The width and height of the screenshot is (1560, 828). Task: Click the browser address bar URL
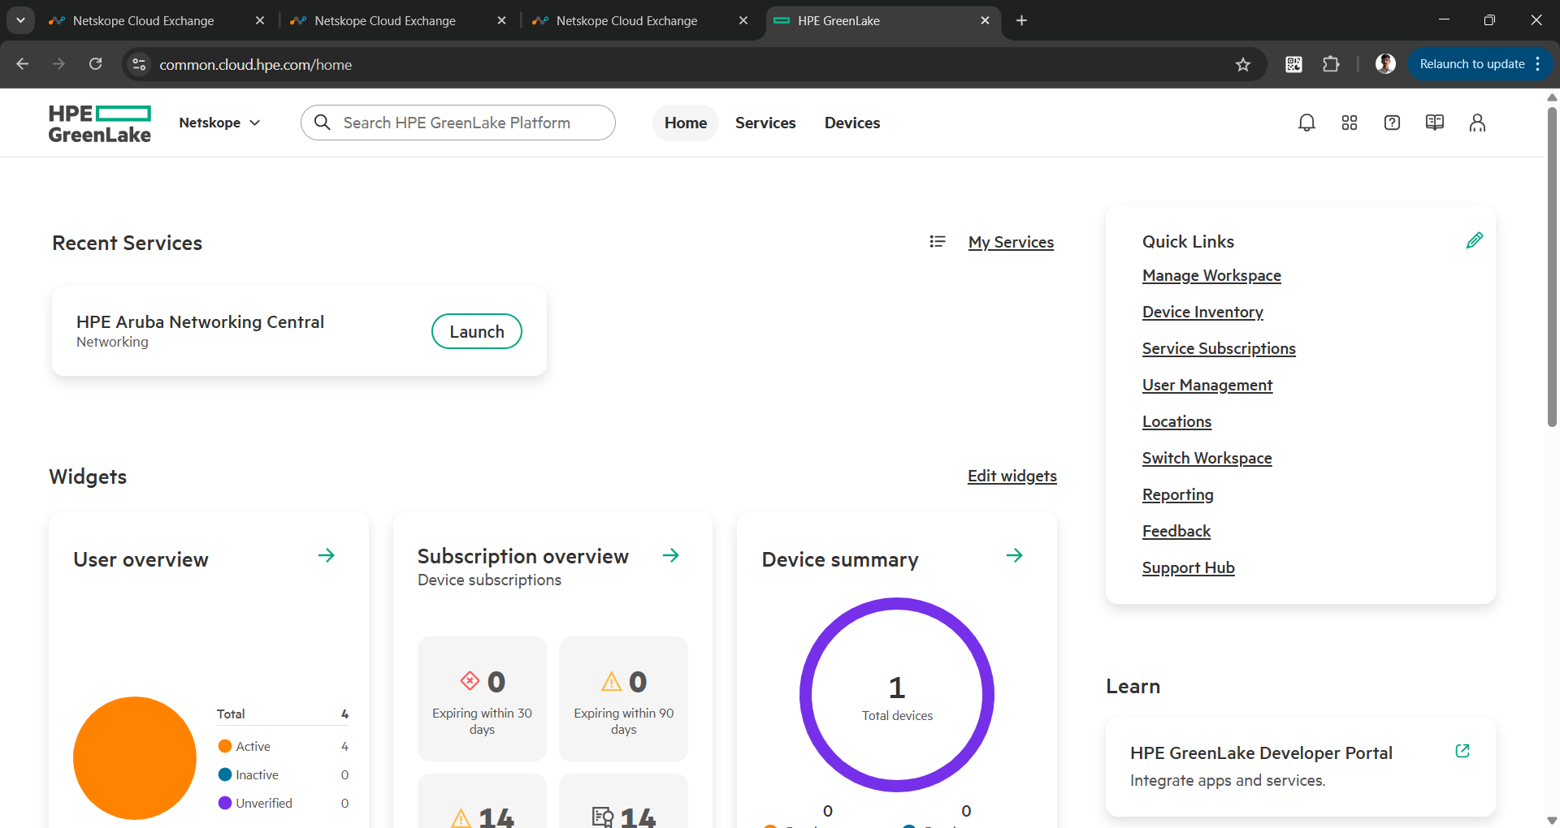pyautogui.click(x=255, y=64)
